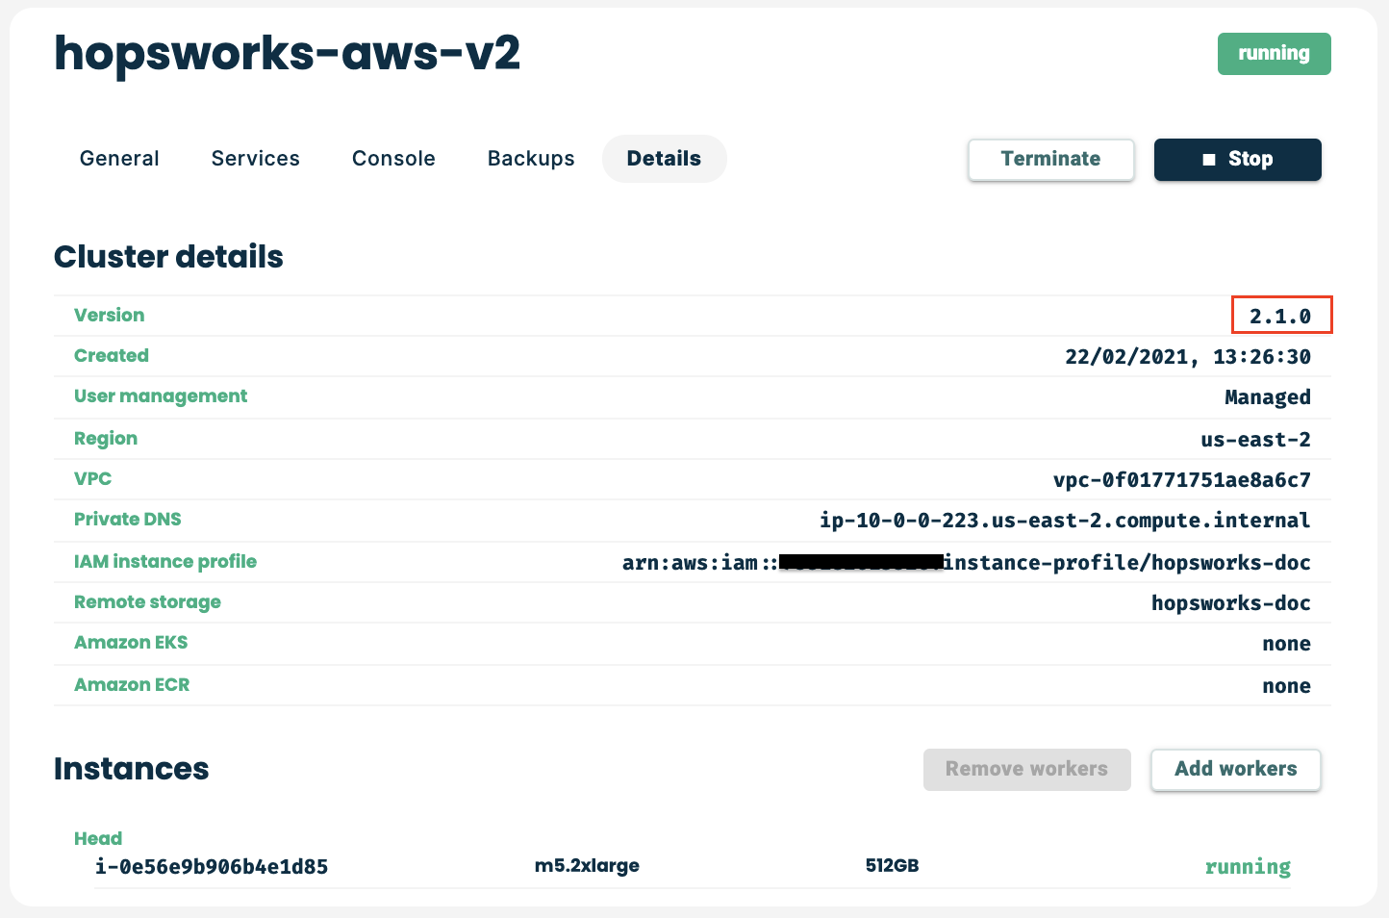
Task: Select the IAM instance profile ARN value
Action: tap(967, 563)
